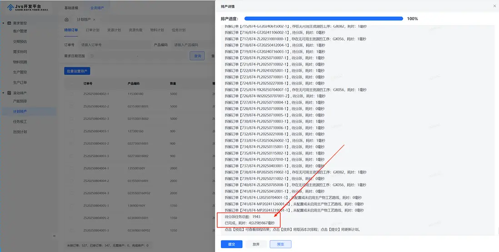
Task: Select the 待排订单 tab
Action: 71,30
